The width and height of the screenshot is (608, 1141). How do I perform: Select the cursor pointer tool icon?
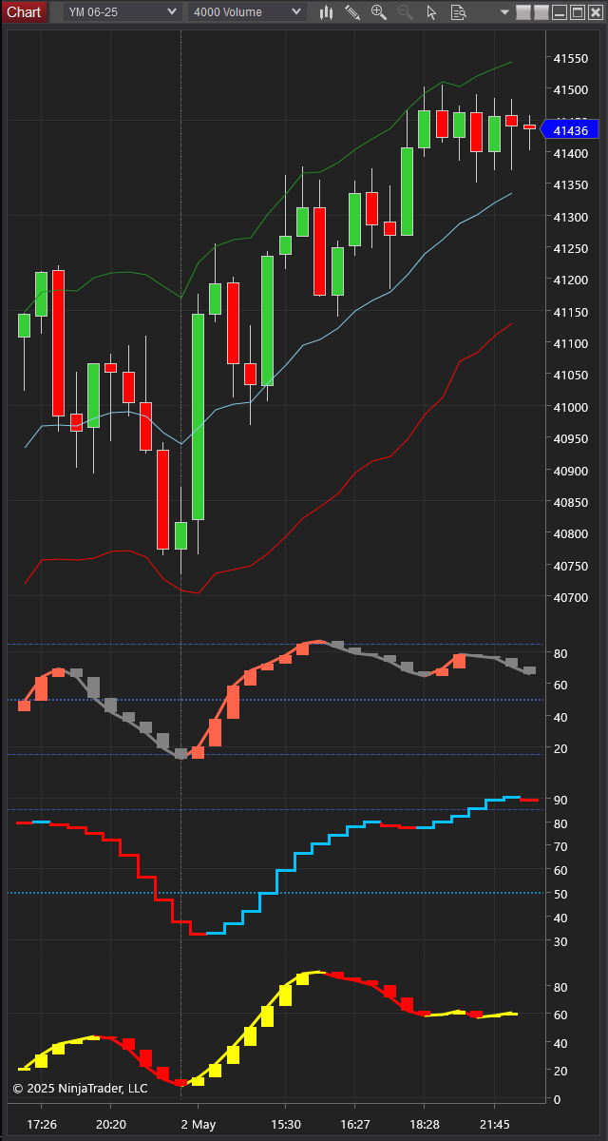click(432, 12)
